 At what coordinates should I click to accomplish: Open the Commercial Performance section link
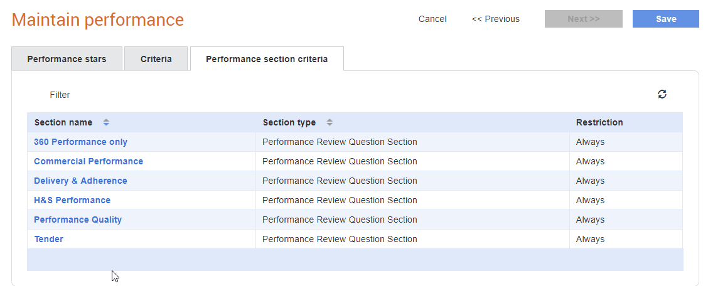(x=88, y=161)
